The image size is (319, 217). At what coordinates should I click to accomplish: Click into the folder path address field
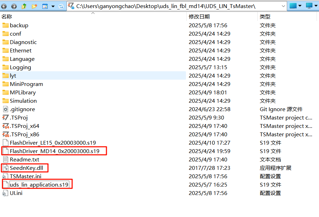click(176, 6)
